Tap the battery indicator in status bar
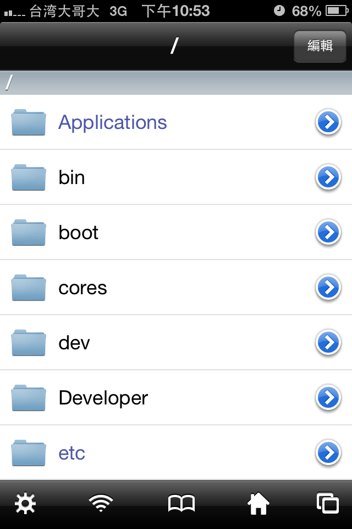This screenshot has height=529, width=352. click(x=337, y=11)
